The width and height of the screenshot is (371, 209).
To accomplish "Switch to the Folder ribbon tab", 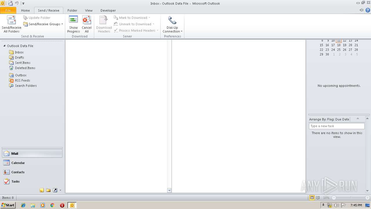I will 72,10.
